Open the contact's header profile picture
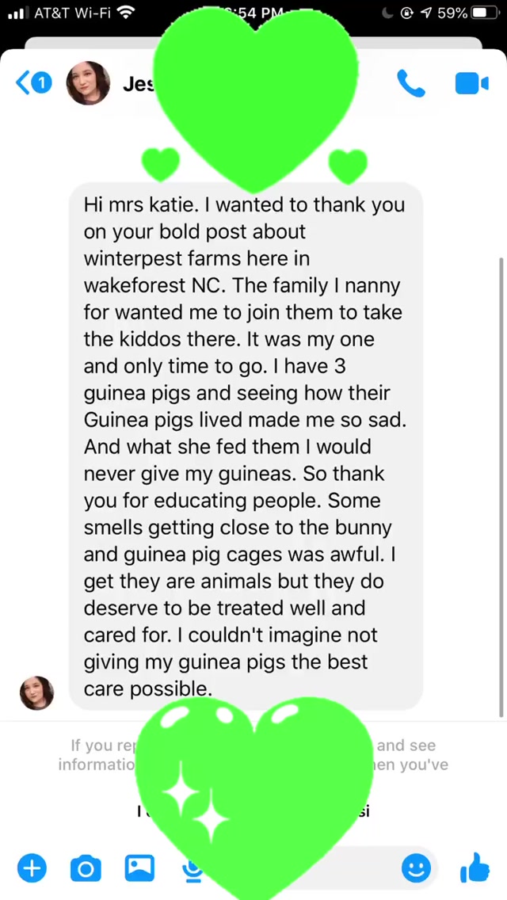 (x=88, y=83)
